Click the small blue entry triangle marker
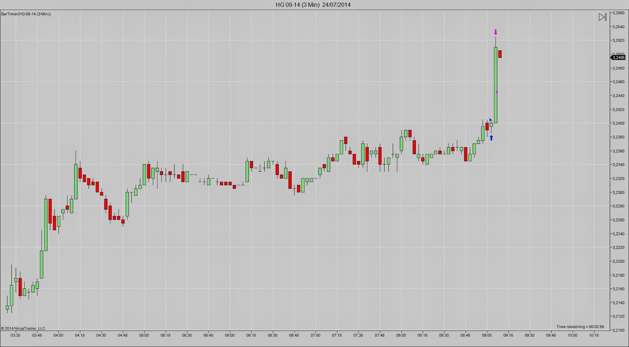 tap(490, 120)
